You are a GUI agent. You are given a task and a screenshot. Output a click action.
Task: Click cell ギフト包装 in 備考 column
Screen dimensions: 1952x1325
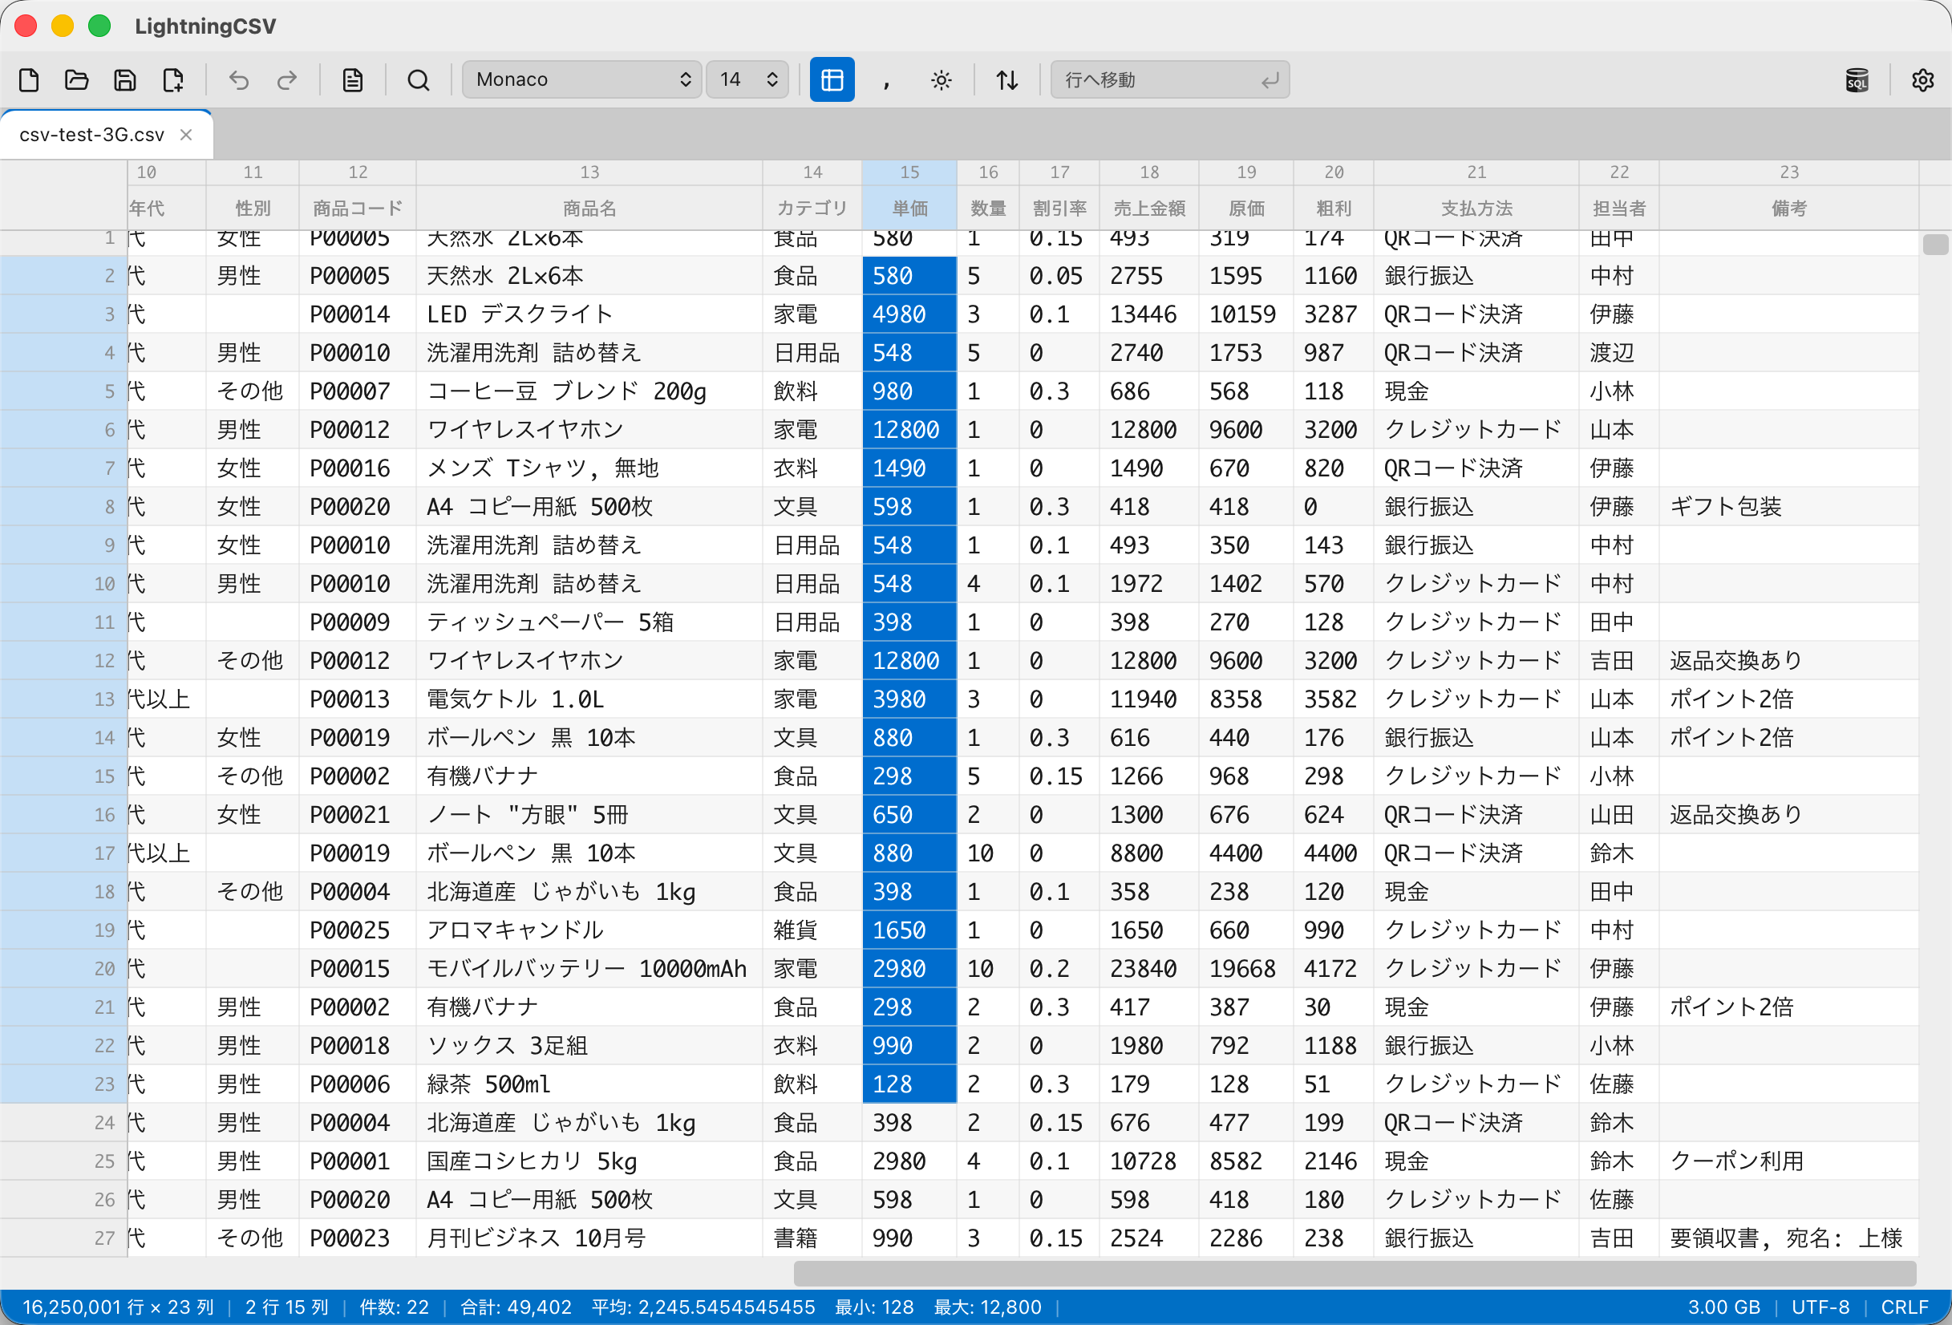click(x=1789, y=507)
